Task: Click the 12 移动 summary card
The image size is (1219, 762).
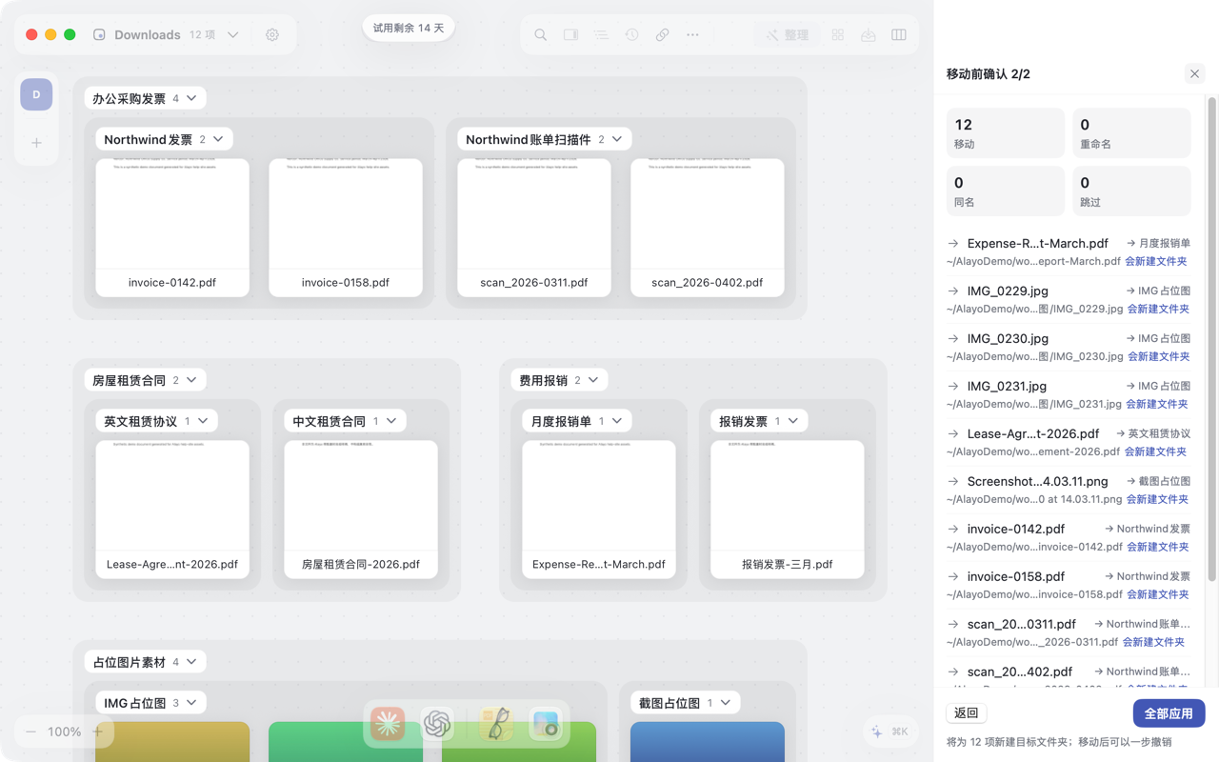Action: (1006, 133)
